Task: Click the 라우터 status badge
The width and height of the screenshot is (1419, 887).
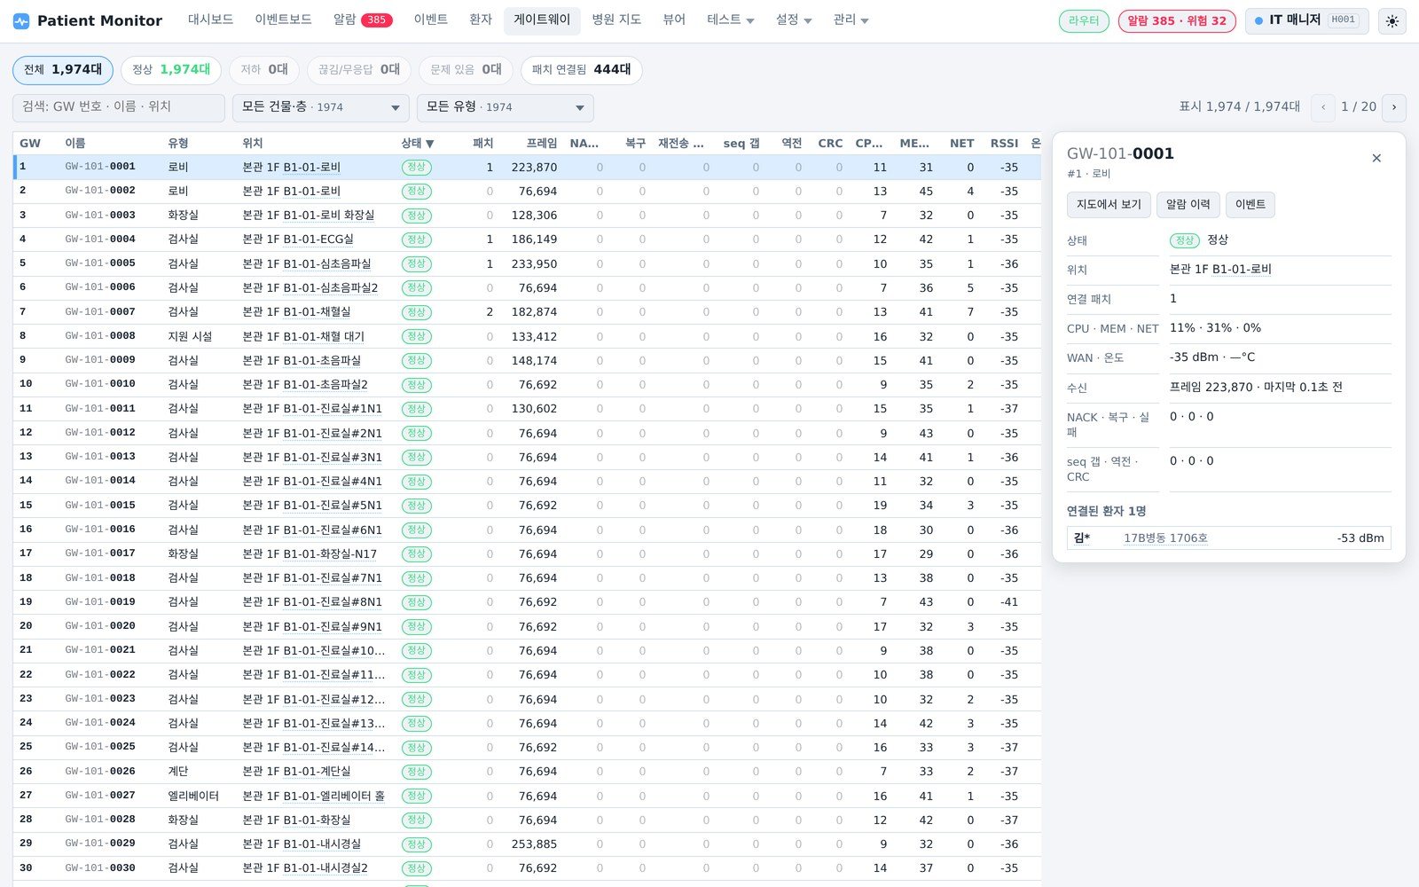Action: [x=1084, y=20]
